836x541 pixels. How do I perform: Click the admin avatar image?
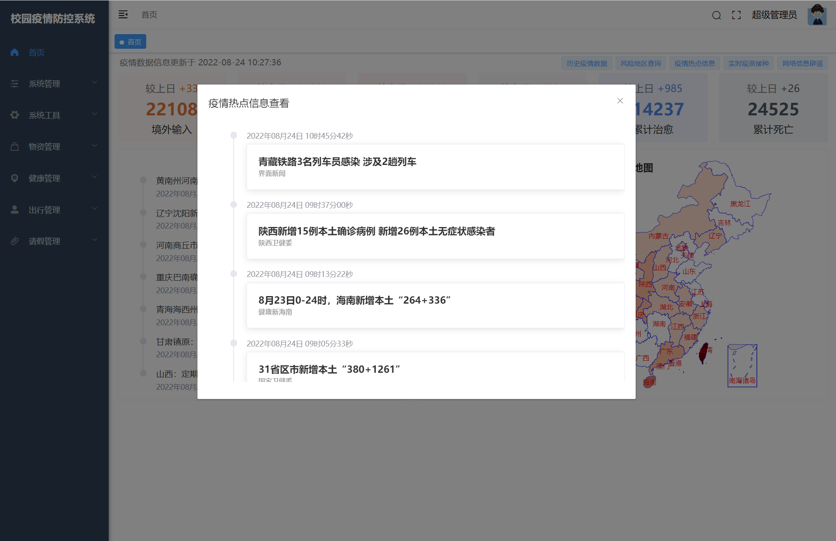coord(816,15)
